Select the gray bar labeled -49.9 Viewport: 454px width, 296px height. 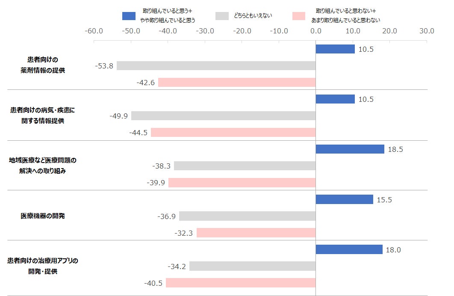coord(223,116)
